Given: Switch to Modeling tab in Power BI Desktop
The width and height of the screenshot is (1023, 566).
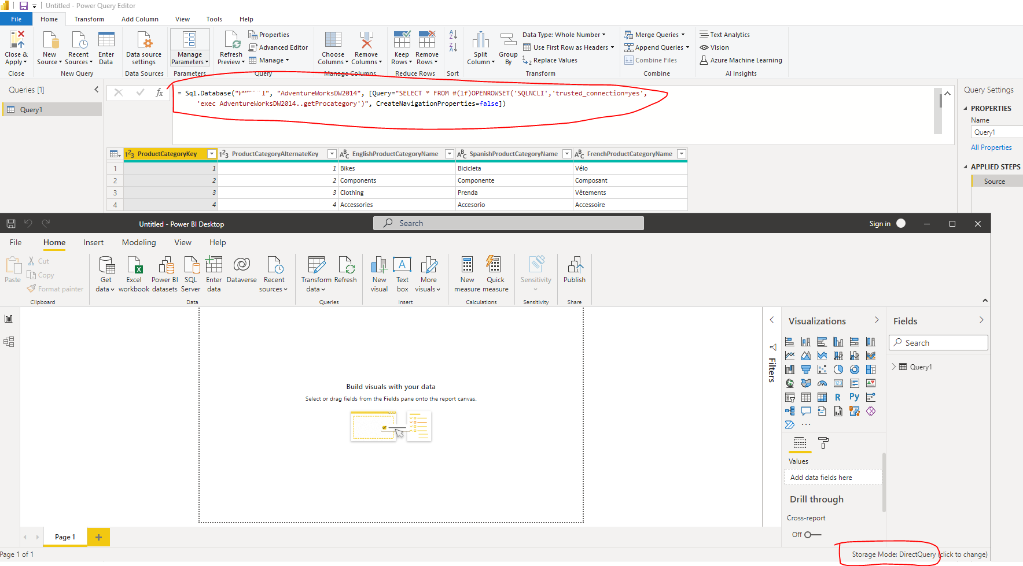Looking at the screenshot, I should click(139, 242).
